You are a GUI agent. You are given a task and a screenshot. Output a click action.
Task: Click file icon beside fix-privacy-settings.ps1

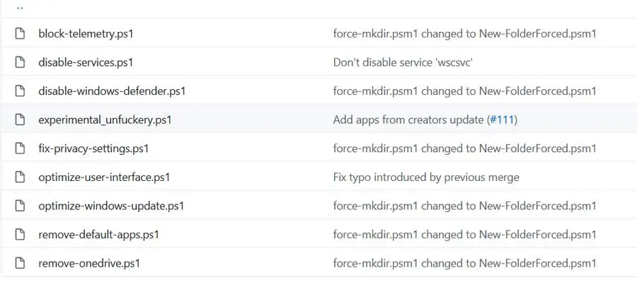pyautogui.click(x=20, y=148)
